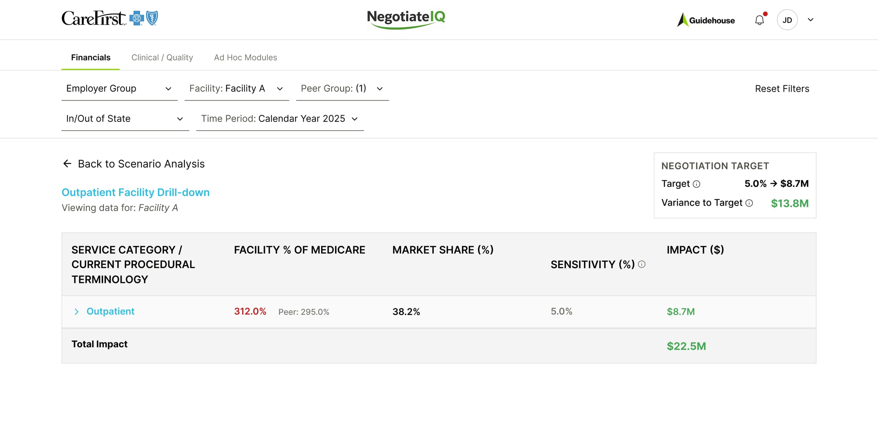Open the Peer Group dropdown
The width and height of the screenshot is (878, 448).
(x=342, y=89)
